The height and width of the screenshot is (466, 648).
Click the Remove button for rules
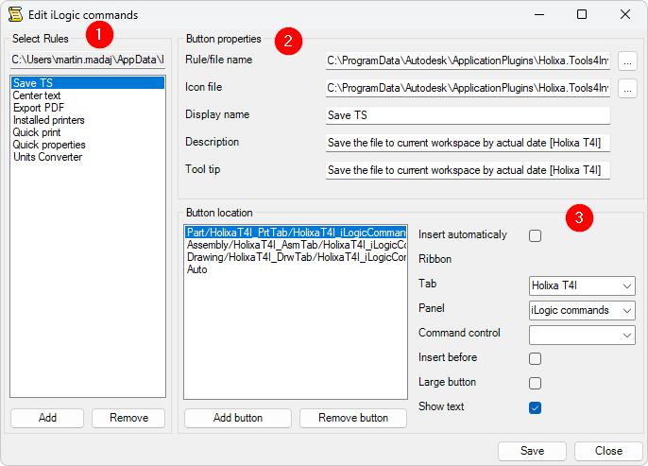click(128, 418)
